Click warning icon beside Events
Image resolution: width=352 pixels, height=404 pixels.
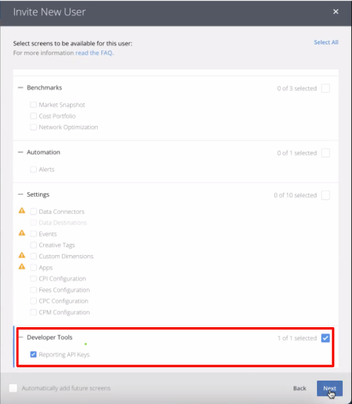(x=22, y=233)
